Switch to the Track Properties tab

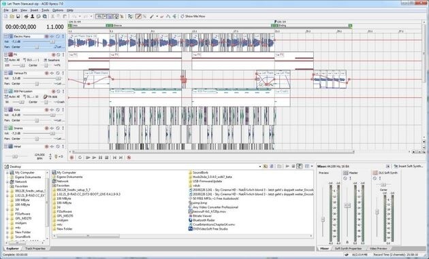pos(35,249)
